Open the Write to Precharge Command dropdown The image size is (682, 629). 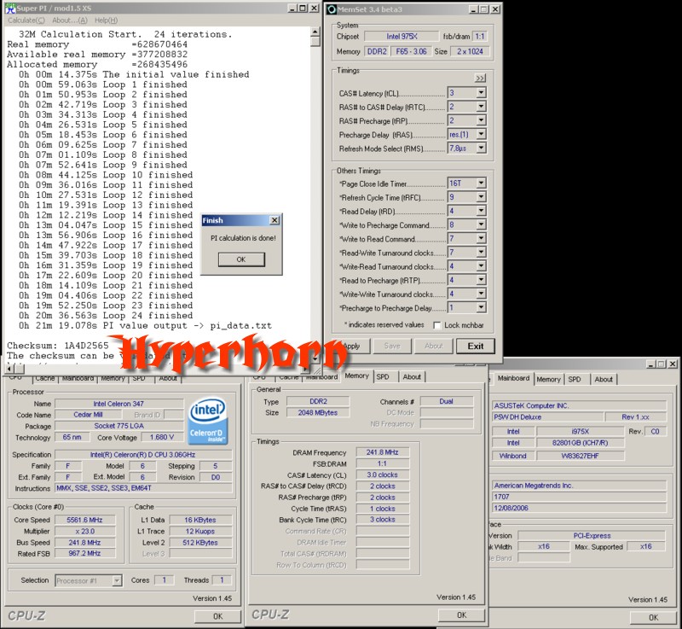click(481, 225)
